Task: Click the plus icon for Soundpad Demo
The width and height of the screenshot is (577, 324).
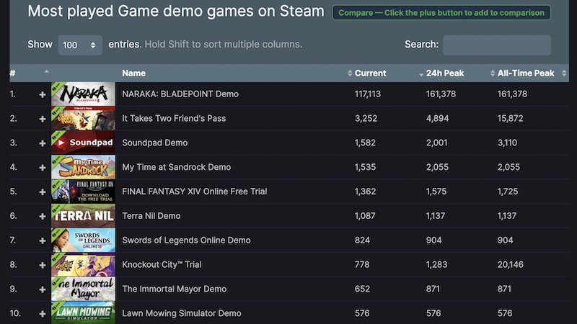Action: point(43,143)
